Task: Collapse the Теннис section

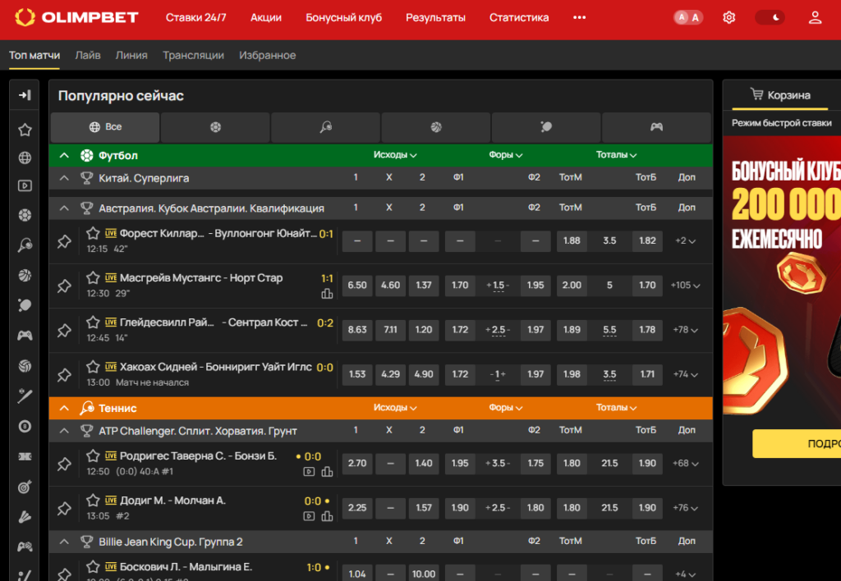Action: (64, 409)
